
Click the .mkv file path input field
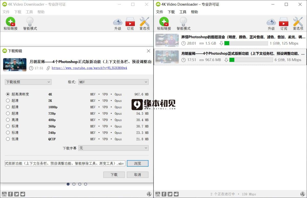click(65, 164)
